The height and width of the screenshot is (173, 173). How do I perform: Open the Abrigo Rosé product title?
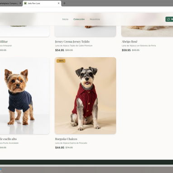pos(130,42)
